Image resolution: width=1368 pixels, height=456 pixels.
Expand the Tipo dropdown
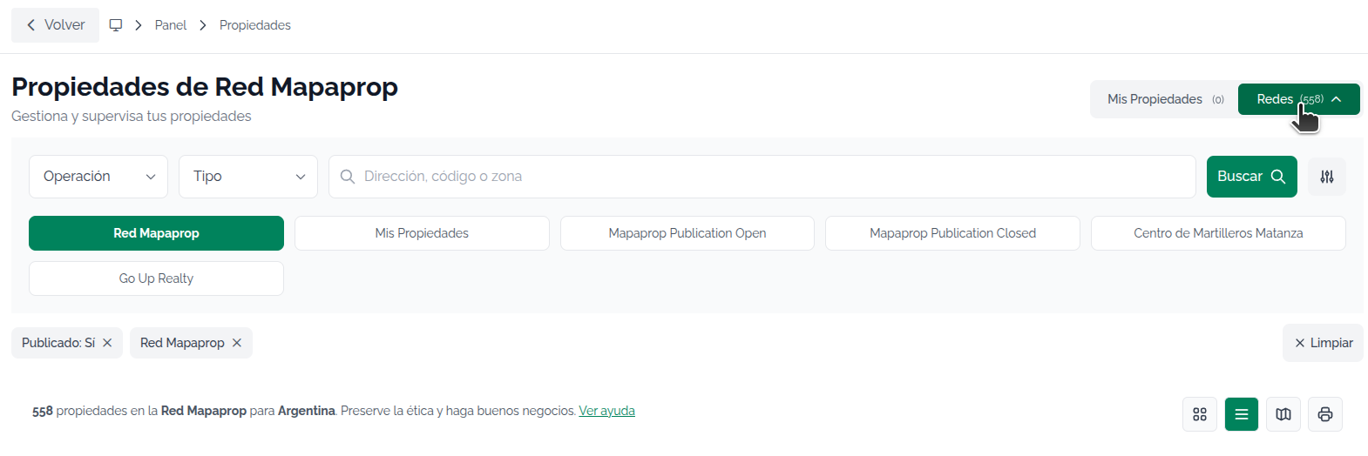click(248, 177)
